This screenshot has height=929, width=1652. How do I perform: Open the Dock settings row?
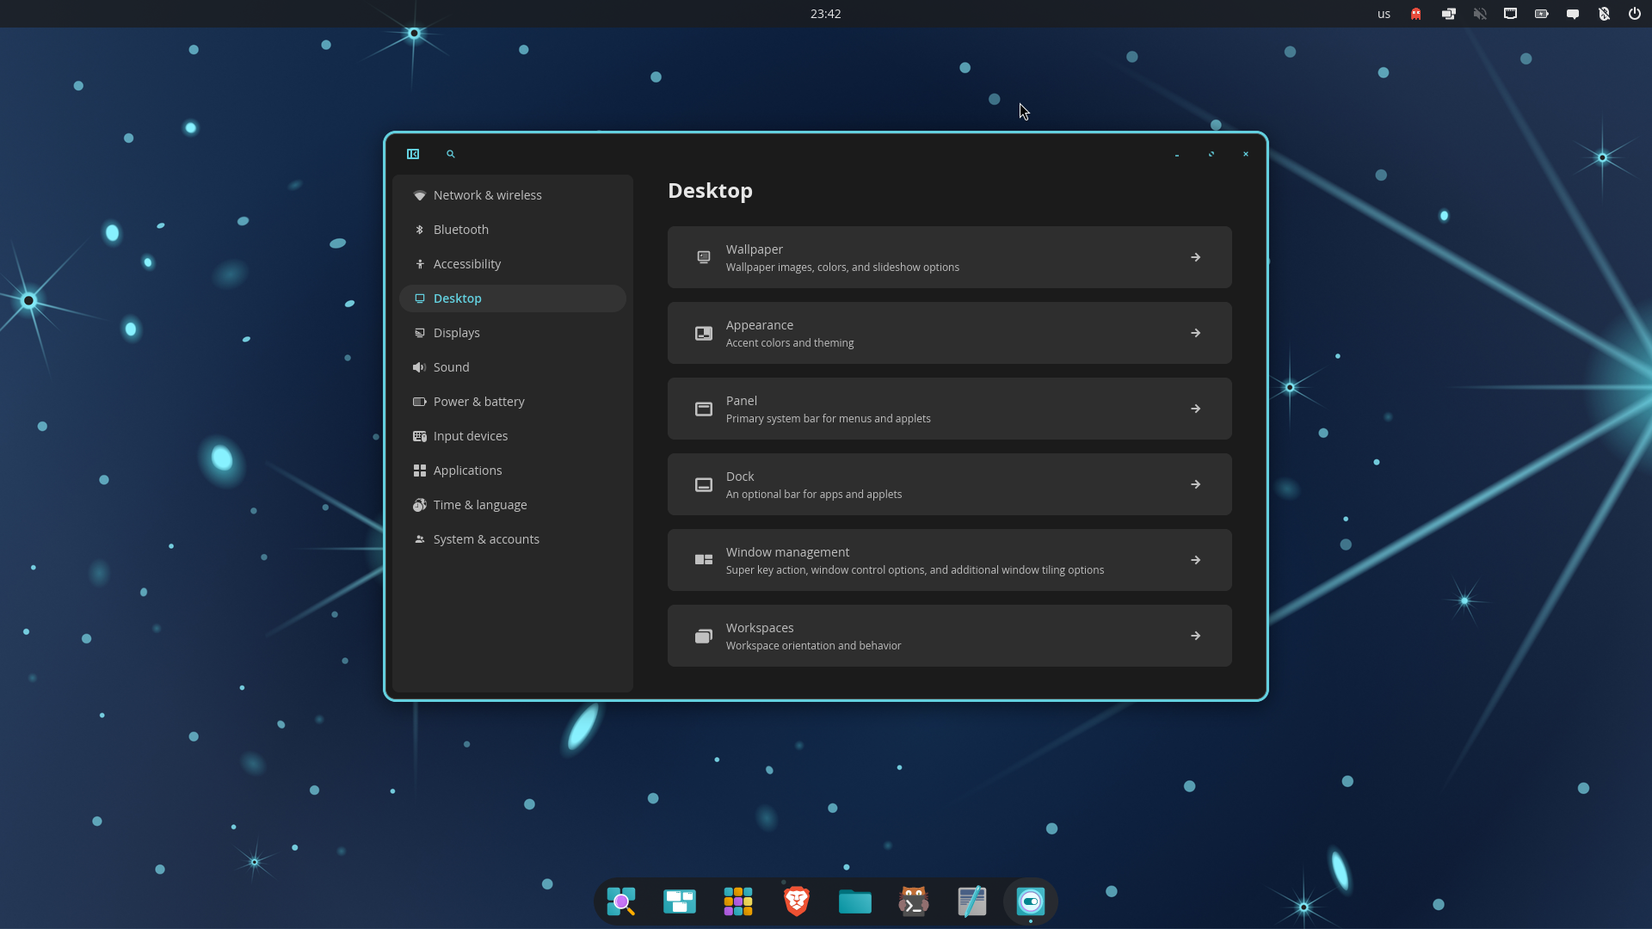950,484
